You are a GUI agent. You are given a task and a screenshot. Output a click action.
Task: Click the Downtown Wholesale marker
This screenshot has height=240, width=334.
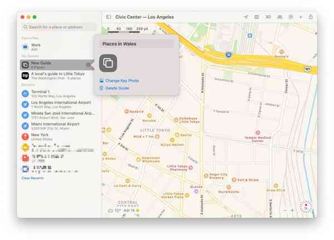pyautogui.click(x=139, y=159)
